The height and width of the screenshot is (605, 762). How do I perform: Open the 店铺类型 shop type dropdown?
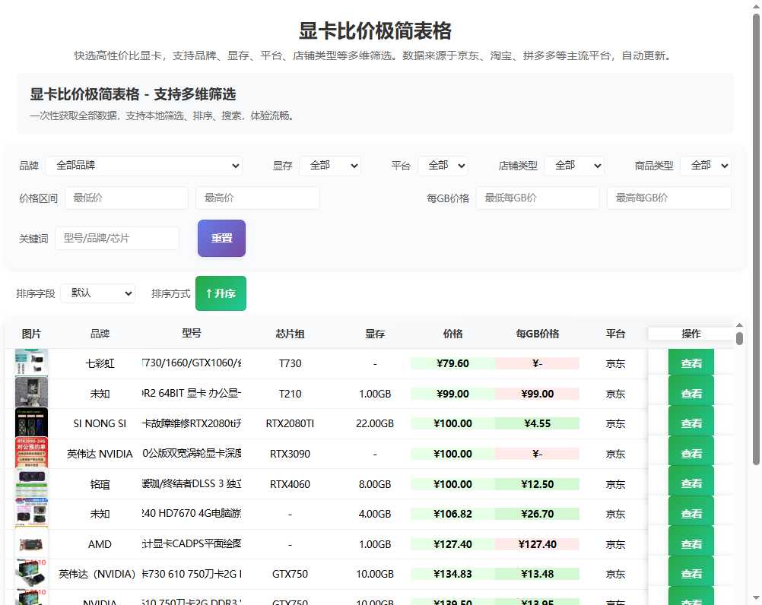point(575,165)
